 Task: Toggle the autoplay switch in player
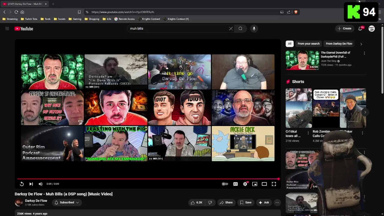pyautogui.click(x=225, y=184)
